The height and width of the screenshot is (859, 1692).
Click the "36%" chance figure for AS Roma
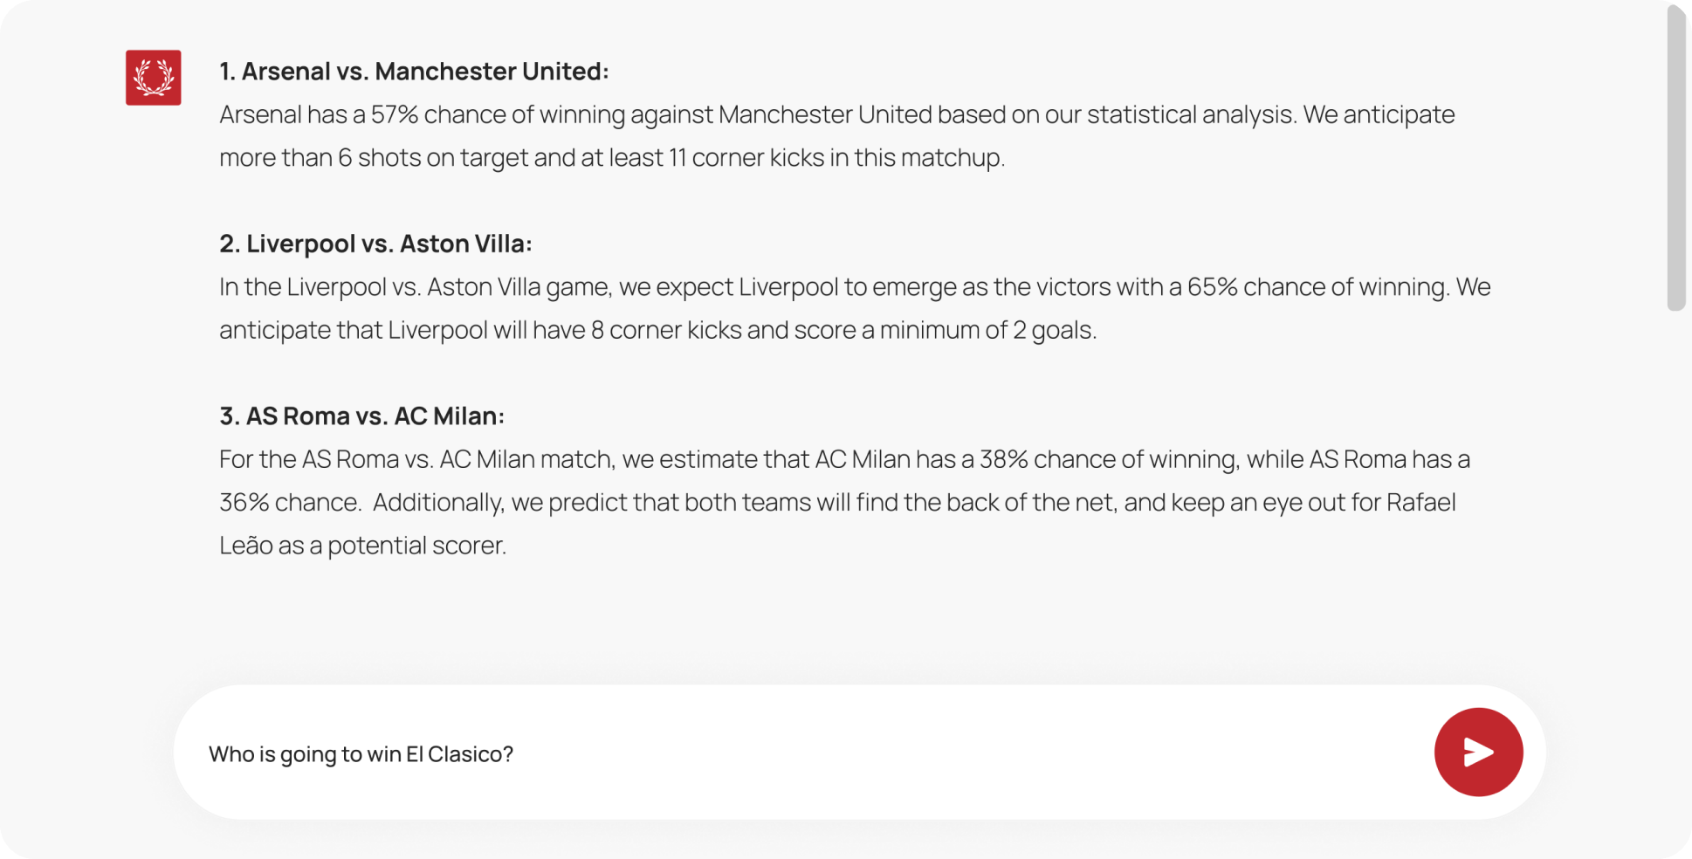[244, 503]
